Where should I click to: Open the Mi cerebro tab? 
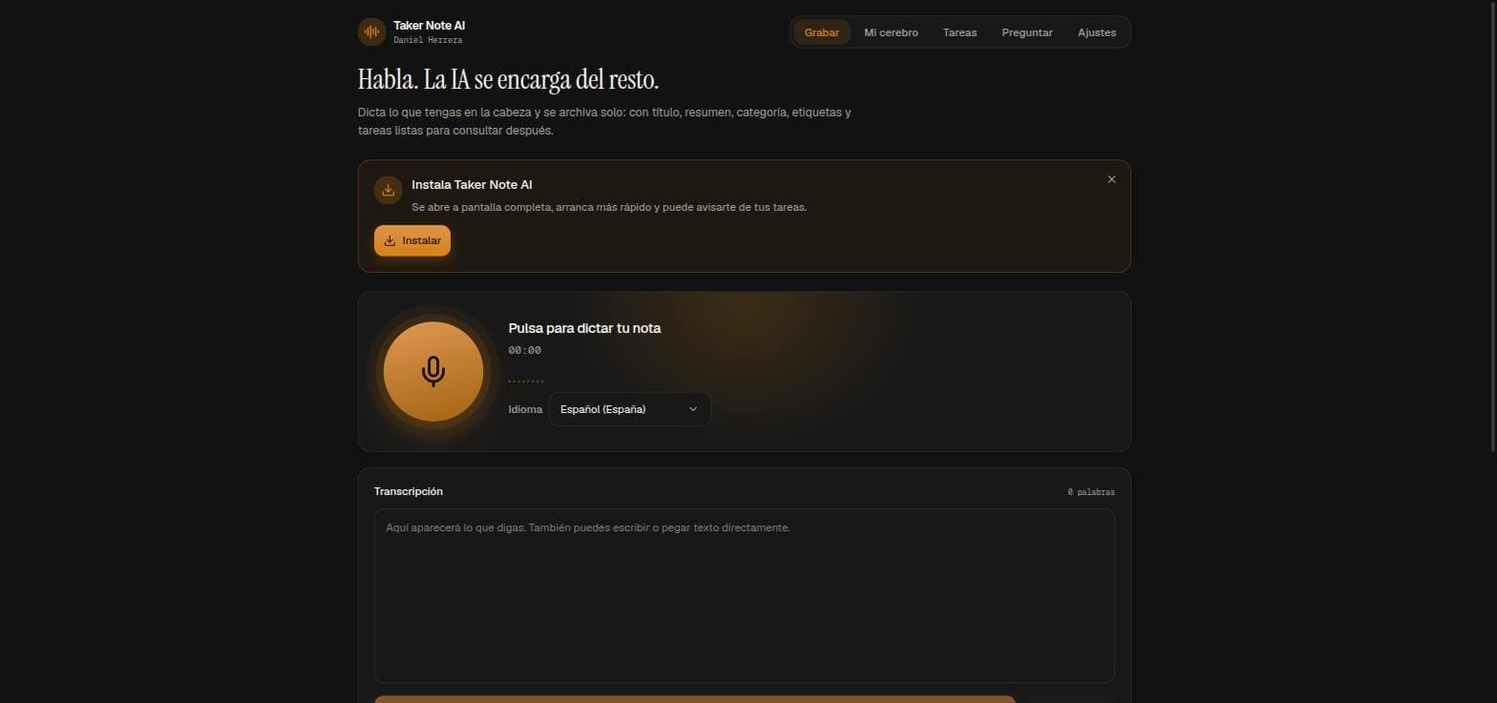(x=891, y=32)
